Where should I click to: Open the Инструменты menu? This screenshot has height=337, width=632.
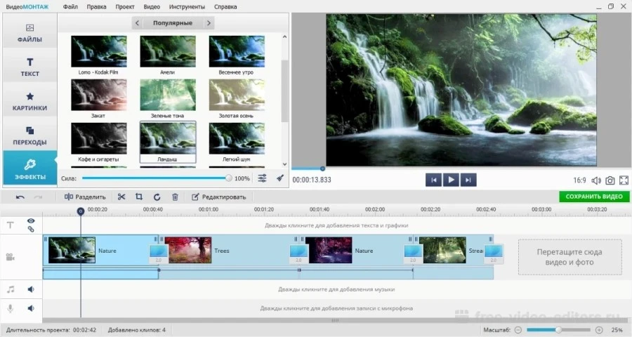[187, 7]
